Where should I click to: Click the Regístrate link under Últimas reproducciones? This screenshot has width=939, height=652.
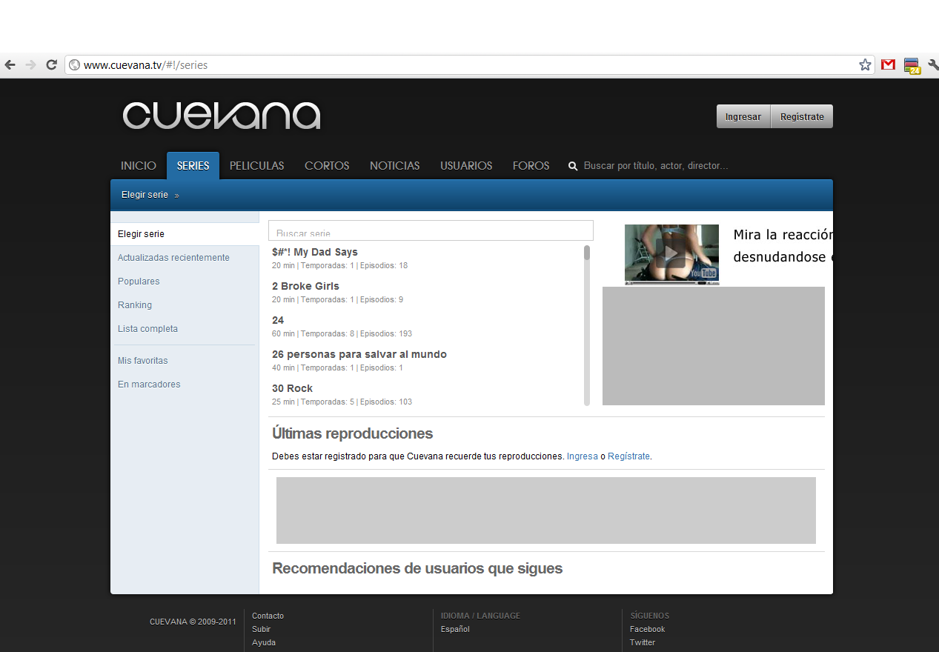pyautogui.click(x=628, y=456)
